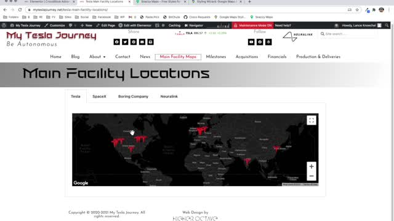Click Edit Page in admin bar
394x221 pixels.
tap(105, 25)
